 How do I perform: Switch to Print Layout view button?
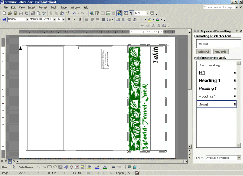coord(10,161)
